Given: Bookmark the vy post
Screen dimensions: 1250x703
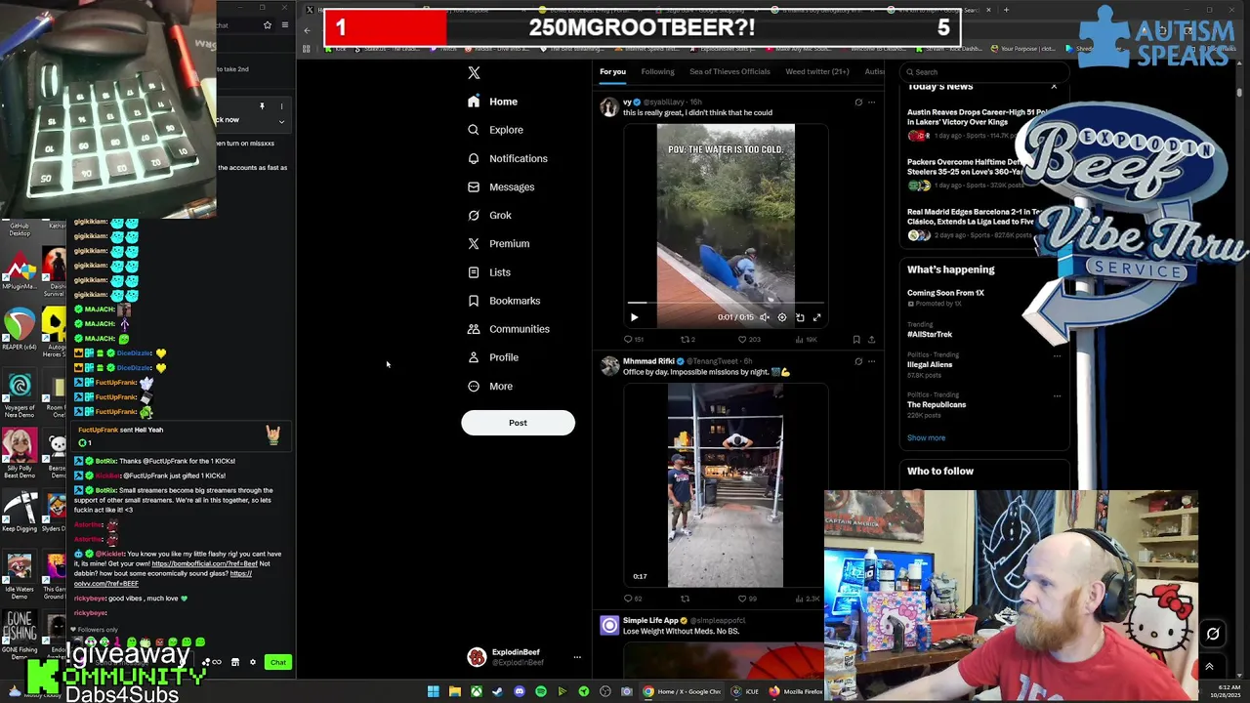Looking at the screenshot, I should tap(856, 340).
